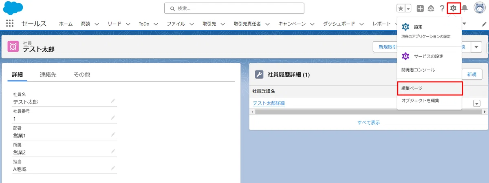Click the horizontal scrollbar left arrow
Image resolution: width=489 pixels, height=183 pixels.
(252, 111)
